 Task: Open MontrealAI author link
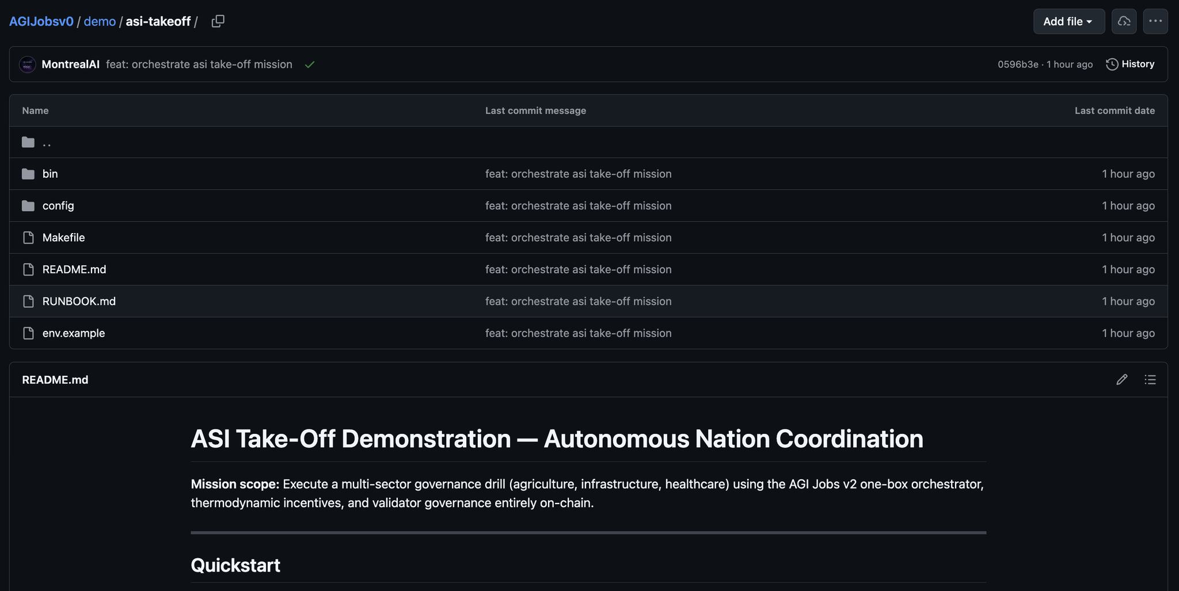(x=71, y=64)
